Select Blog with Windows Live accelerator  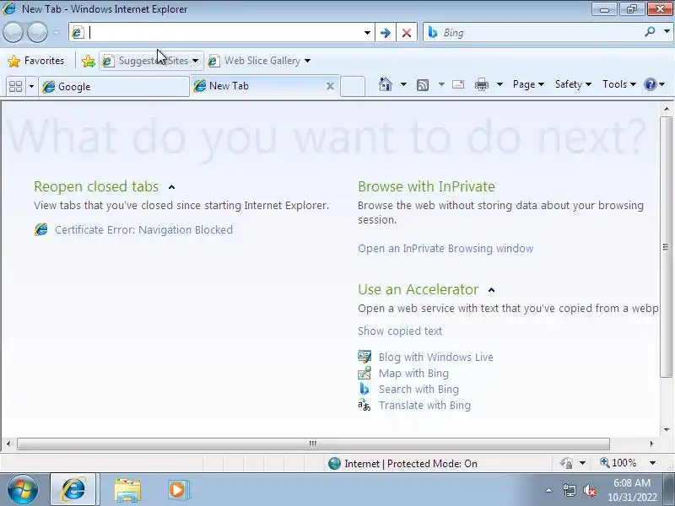pos(436,357)
